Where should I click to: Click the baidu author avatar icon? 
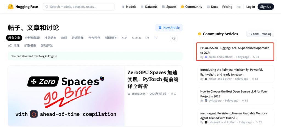coord(206,57)
